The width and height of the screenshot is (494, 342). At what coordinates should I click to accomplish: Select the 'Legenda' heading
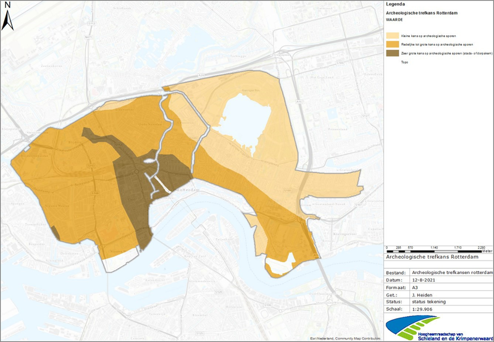tap(395, 4)
